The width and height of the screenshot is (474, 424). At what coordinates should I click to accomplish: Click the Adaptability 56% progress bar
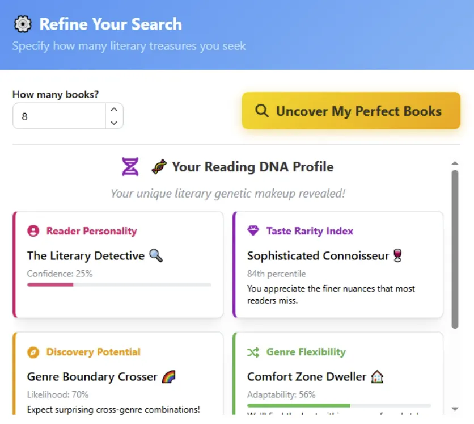pyautogui.click(x=338, y=405)
